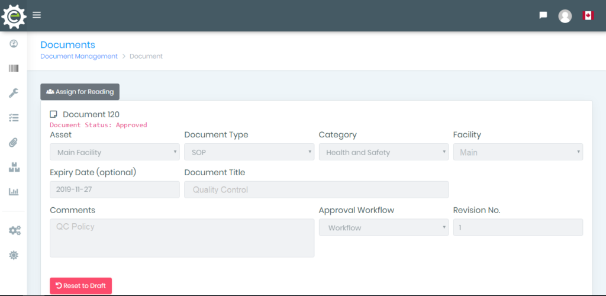Open the bar chart reports icon
This screenshot has height=296, width=606.
click(x=14, y=192)
